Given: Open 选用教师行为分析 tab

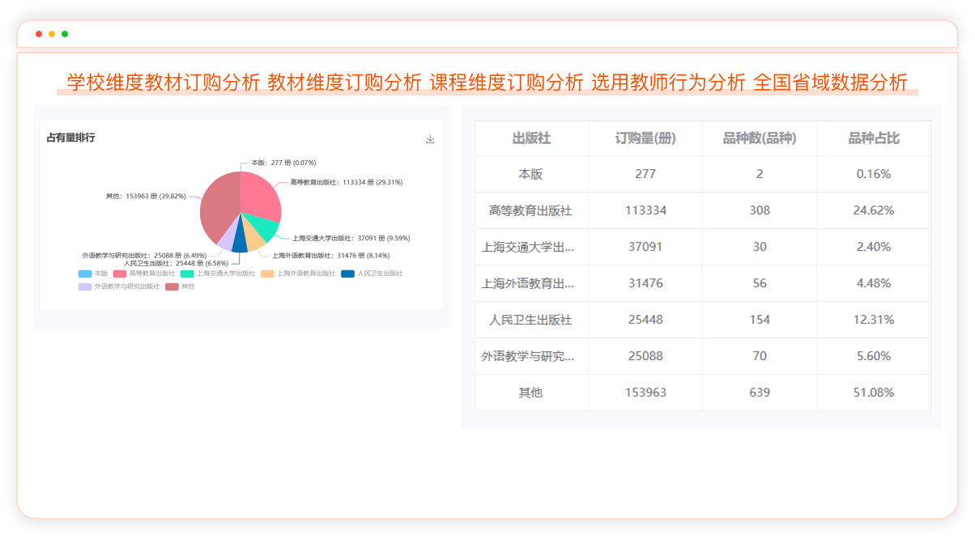Looking at the screenshot, I should pos(668,83).
